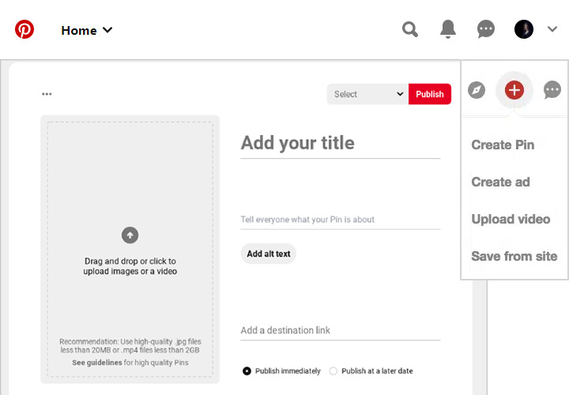Click the upload arrow icon
This screenshot has height=395, width=569.
(130, 235)
